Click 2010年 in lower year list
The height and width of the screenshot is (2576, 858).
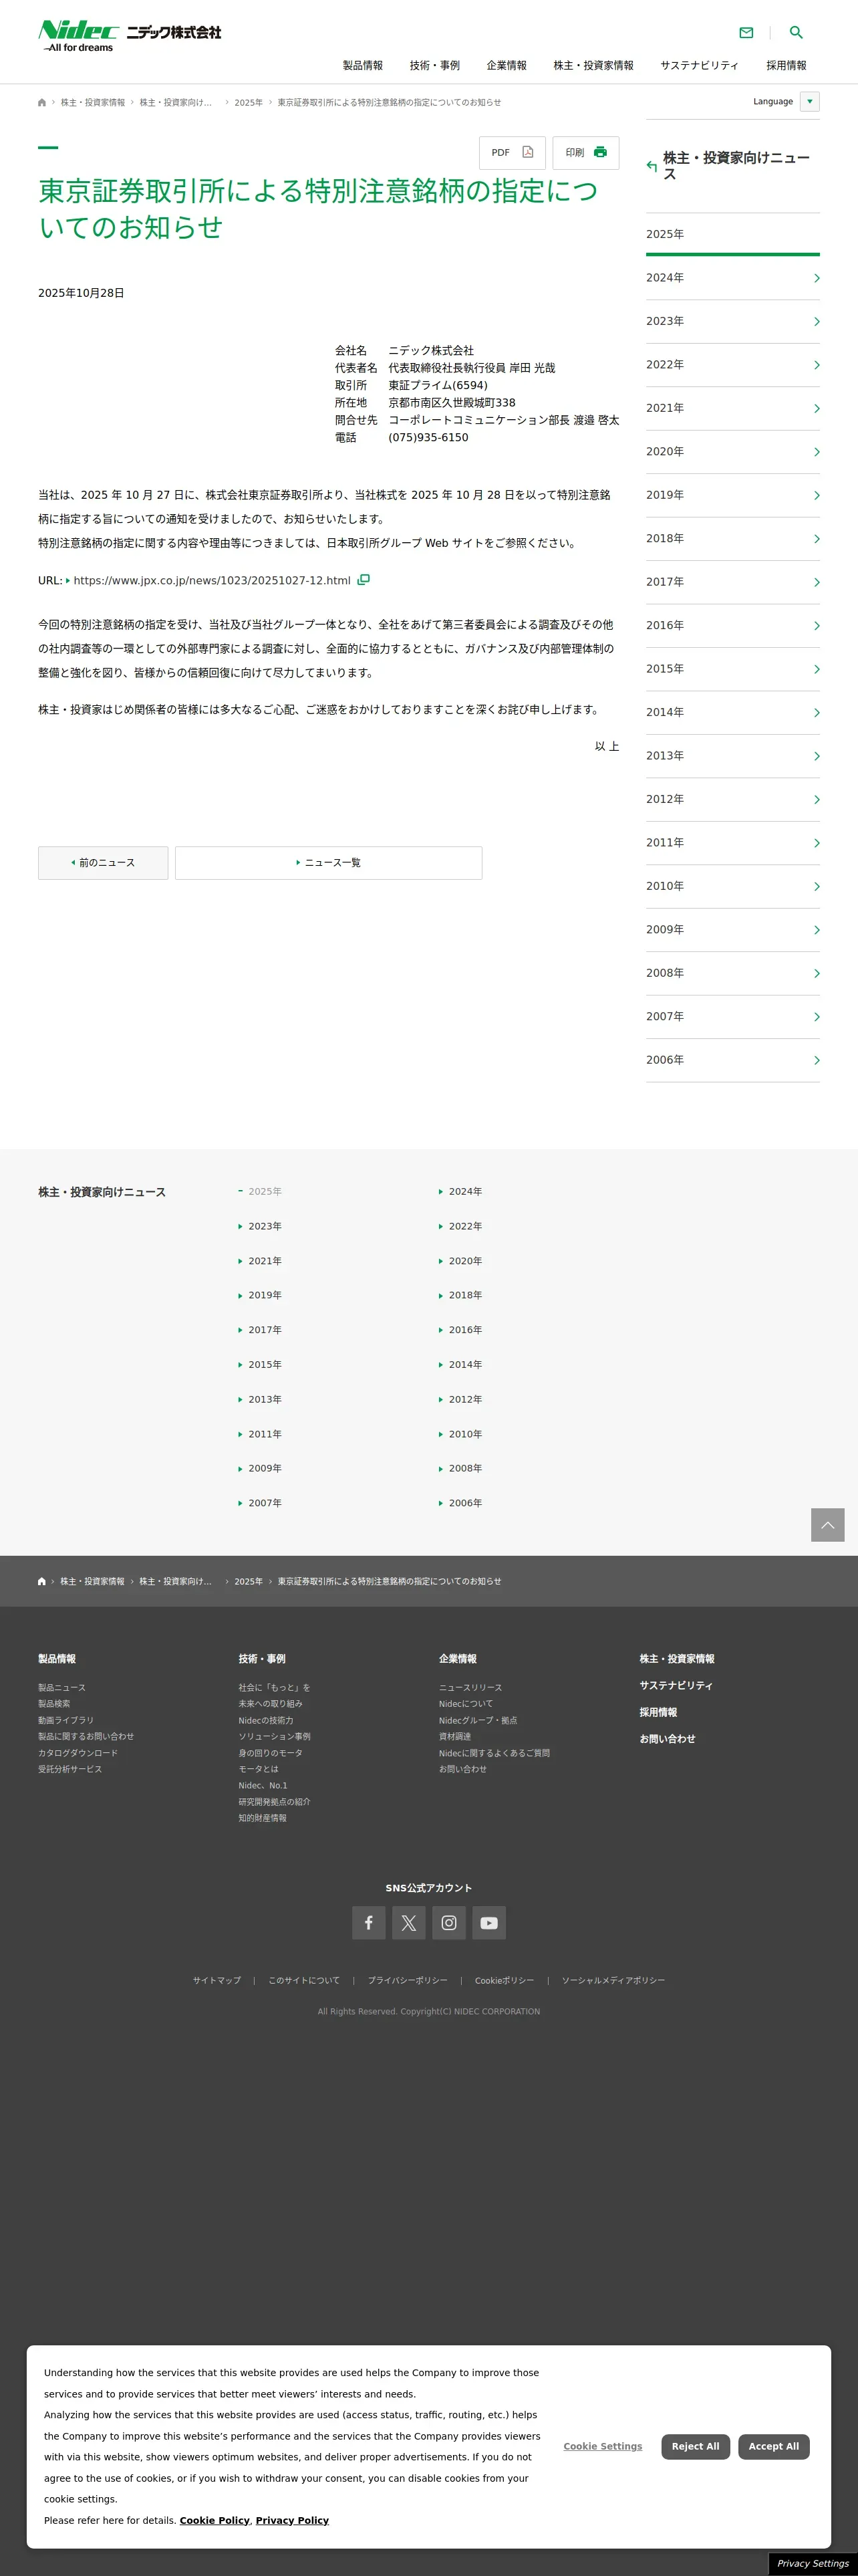click(465, 1435)
